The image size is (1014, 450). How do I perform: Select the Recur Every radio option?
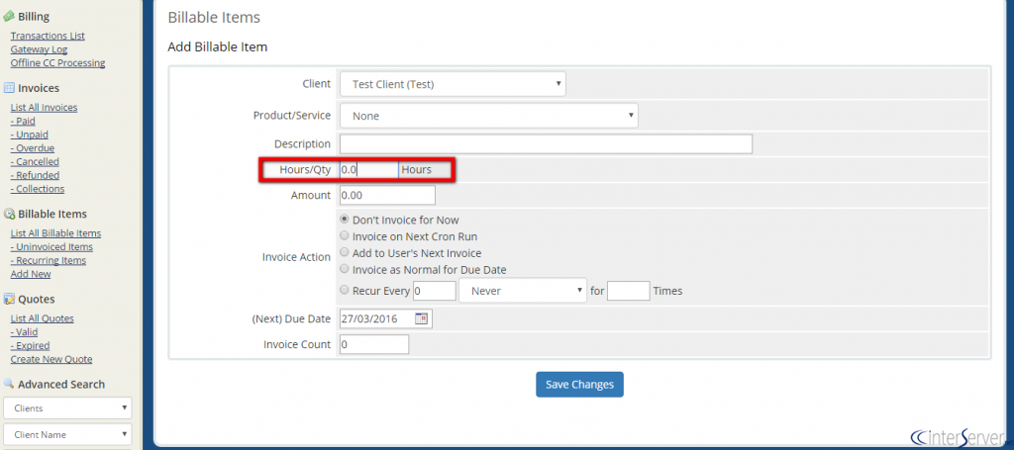point(344,291)
